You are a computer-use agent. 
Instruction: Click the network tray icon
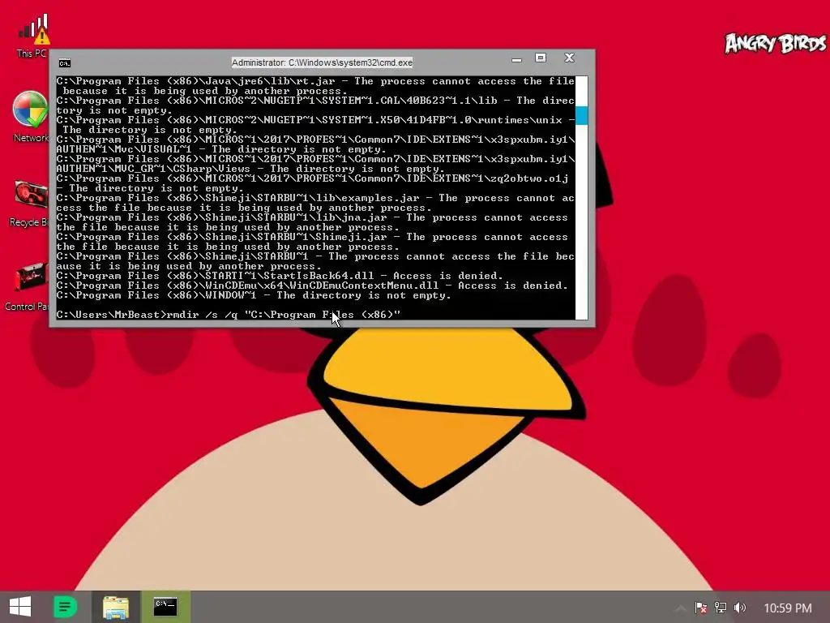pos(720,608)
